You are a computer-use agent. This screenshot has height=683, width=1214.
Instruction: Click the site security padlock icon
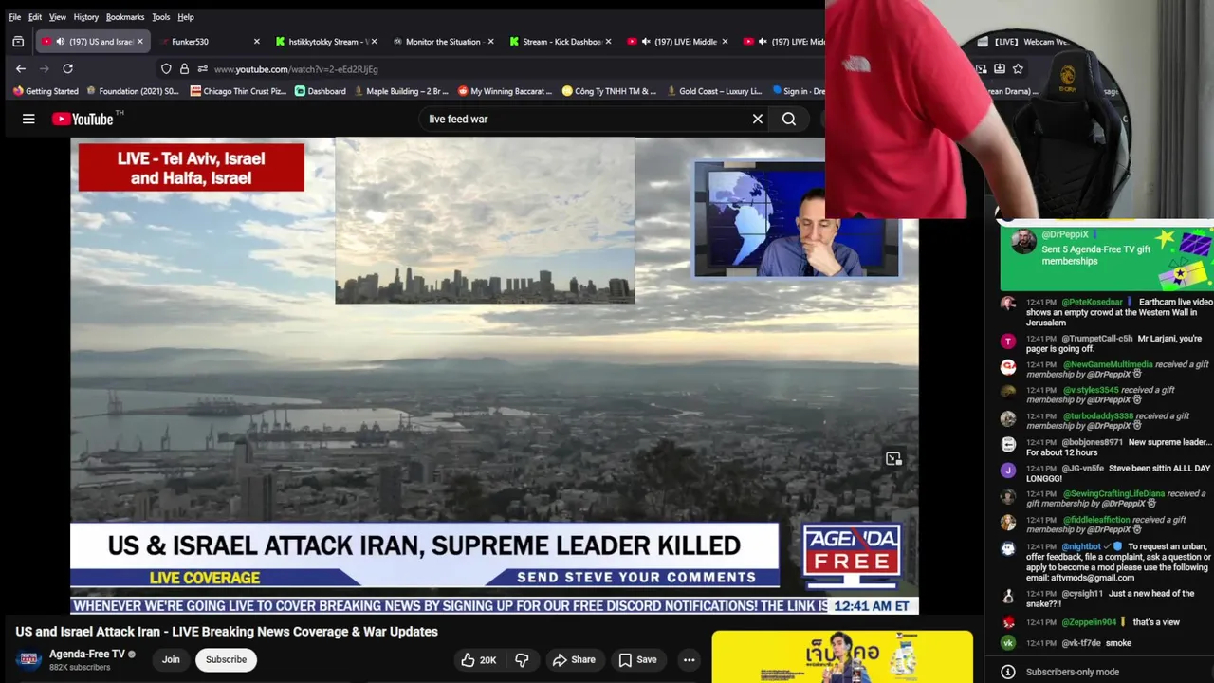(x=184, y=69)
